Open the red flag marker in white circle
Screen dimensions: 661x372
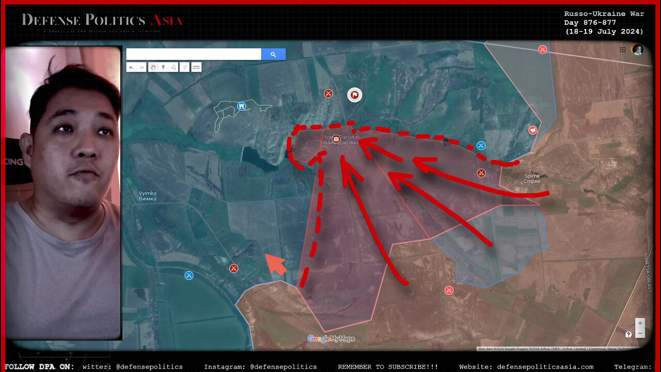click(x=354, y=95)
